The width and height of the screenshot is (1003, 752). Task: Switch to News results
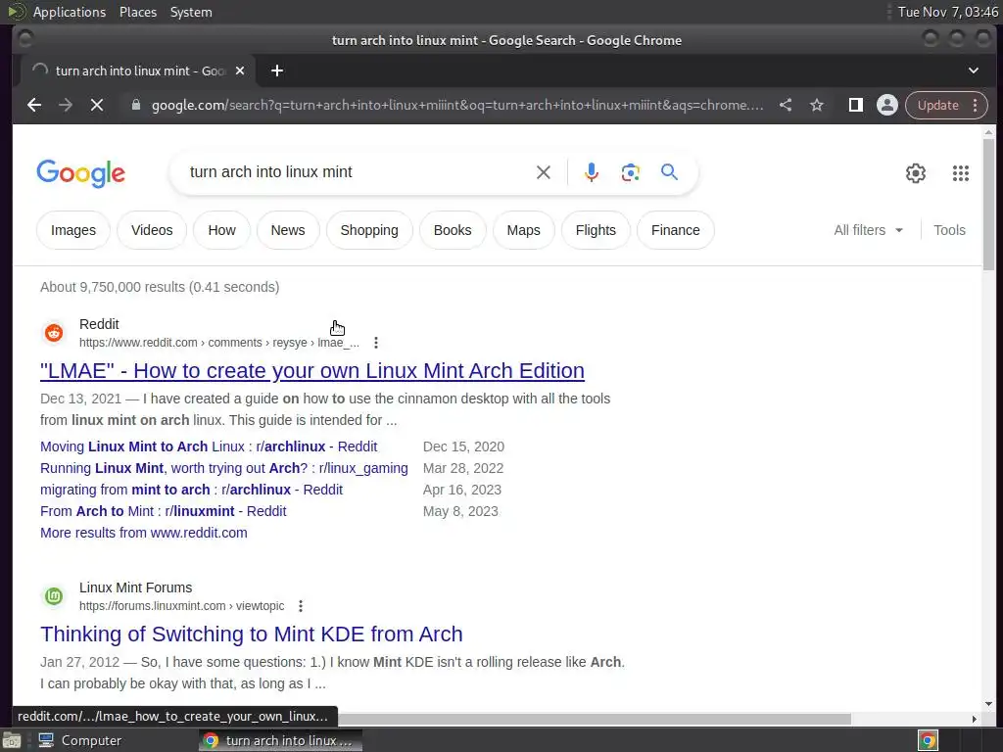click(x=288, y=230)
